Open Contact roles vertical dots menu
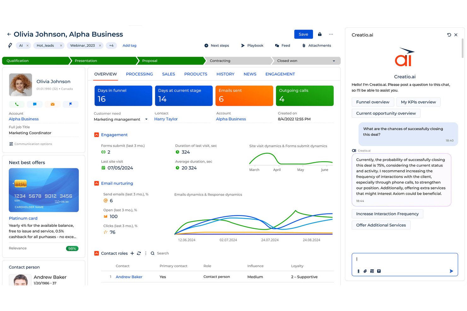 click(x=146, y=253)
